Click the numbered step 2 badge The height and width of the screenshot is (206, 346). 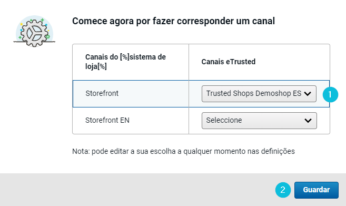click(x=283, y=190)
